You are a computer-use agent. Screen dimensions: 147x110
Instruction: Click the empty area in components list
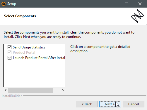coord(34,74)
